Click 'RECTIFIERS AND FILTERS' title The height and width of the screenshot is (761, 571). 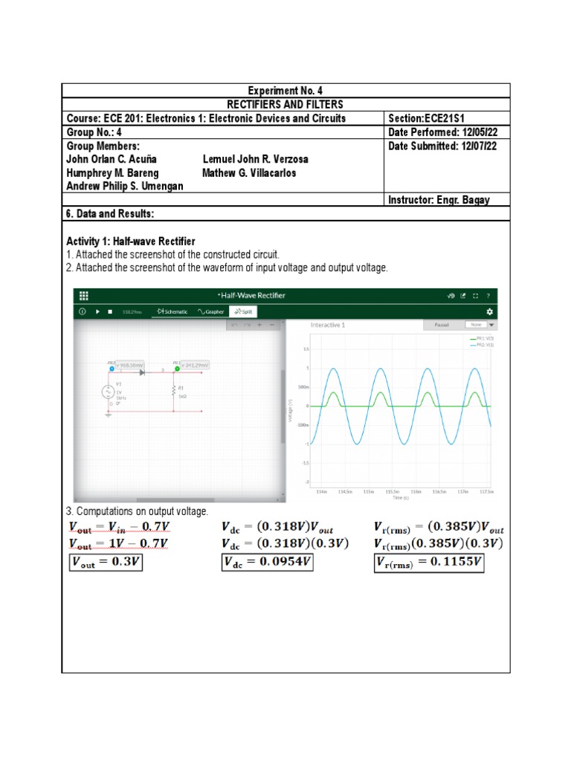[285, 104]
